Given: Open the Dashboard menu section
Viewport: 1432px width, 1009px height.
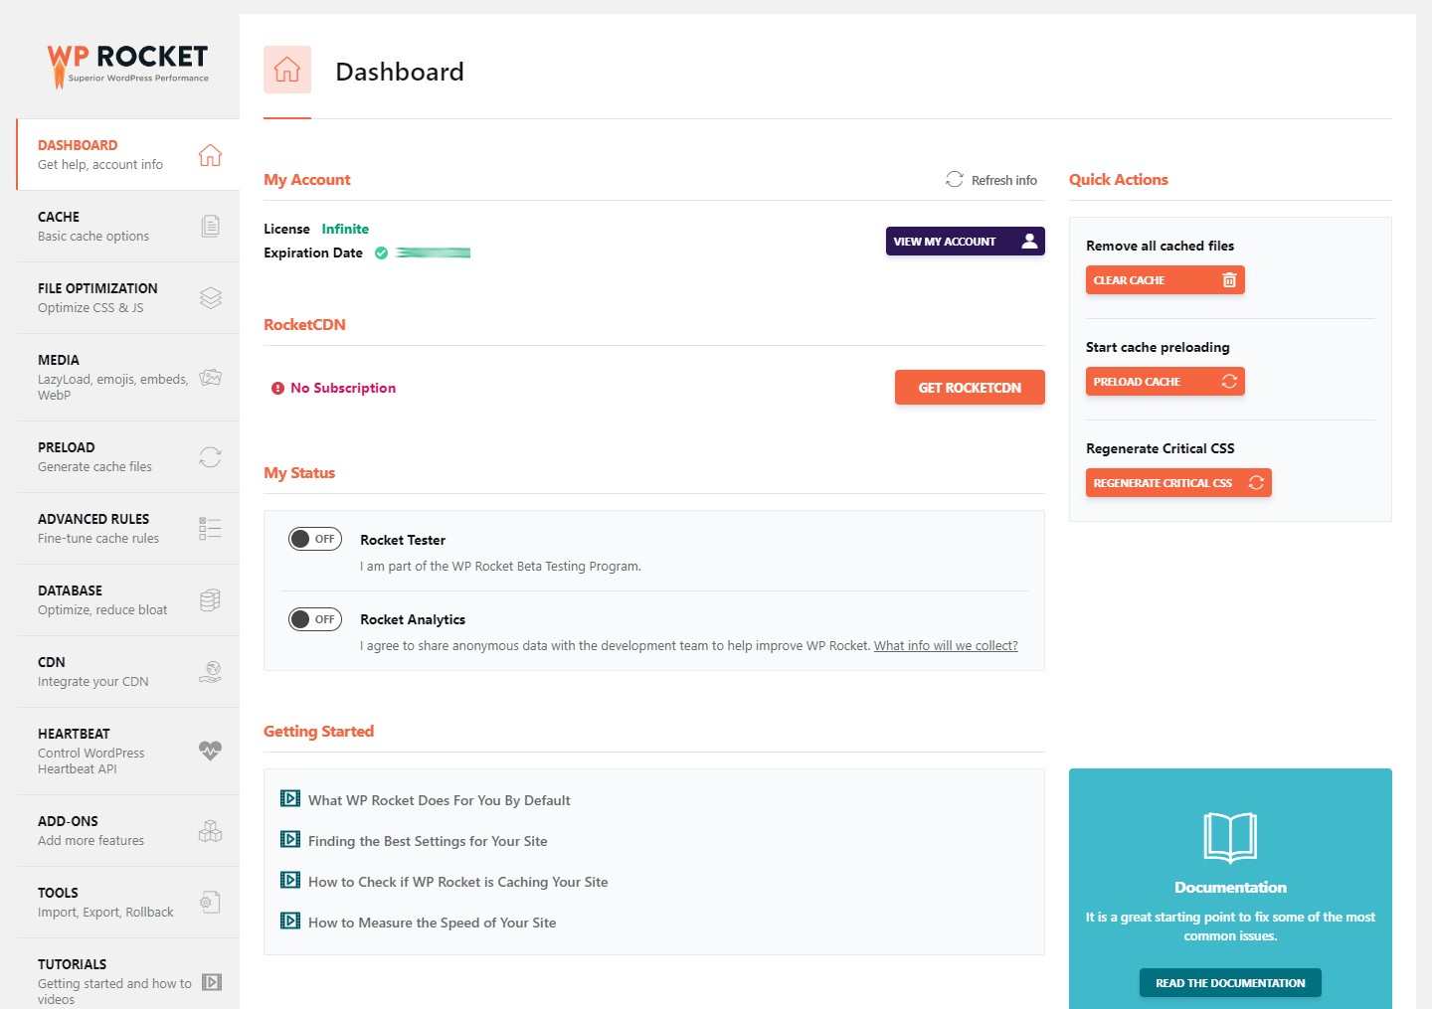Looking at the screenshot, I should (x=128, y=155).
